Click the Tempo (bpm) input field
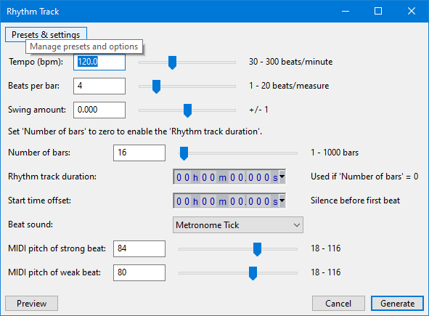Image resolution: width=429 pixels, height=316 pixels. click(99, 62)
